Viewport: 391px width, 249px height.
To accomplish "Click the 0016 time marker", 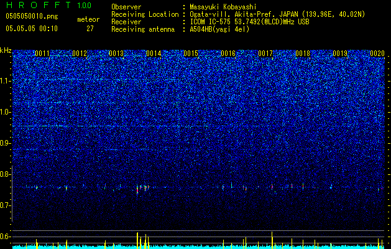I will point(228,54).
